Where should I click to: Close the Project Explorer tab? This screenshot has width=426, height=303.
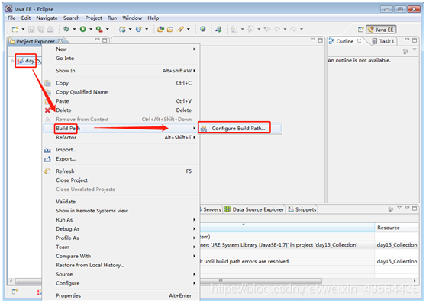click(60, 41)
